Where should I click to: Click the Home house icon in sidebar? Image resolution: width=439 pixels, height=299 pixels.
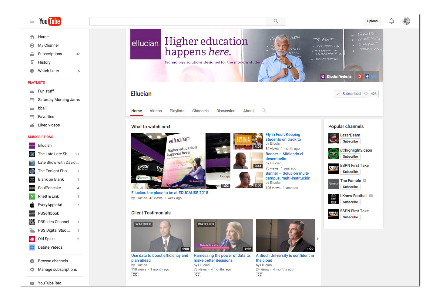32,37
